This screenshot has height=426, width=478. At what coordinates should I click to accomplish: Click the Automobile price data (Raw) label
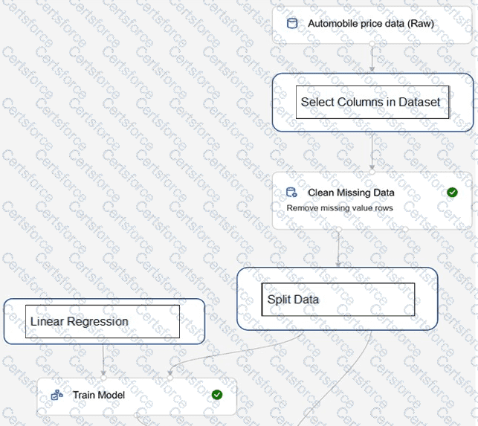coord(371,24)
